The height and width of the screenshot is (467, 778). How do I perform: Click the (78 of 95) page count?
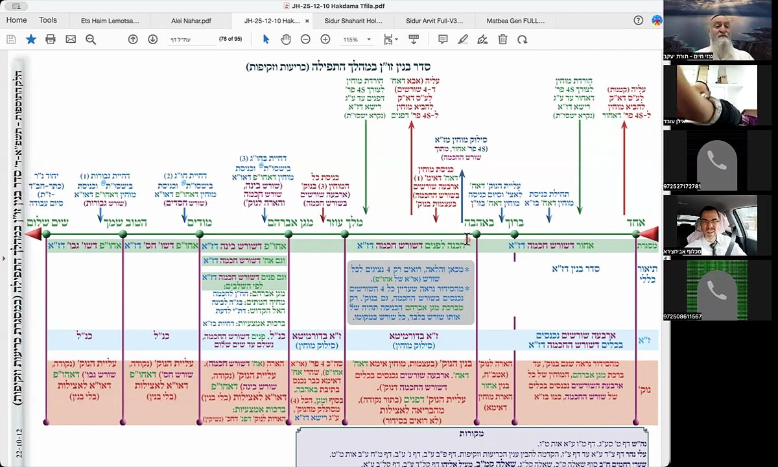point(230,40)
